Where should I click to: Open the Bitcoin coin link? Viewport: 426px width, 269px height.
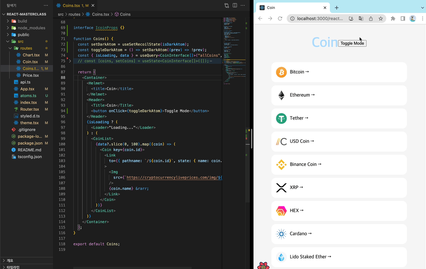coord(299,72)
